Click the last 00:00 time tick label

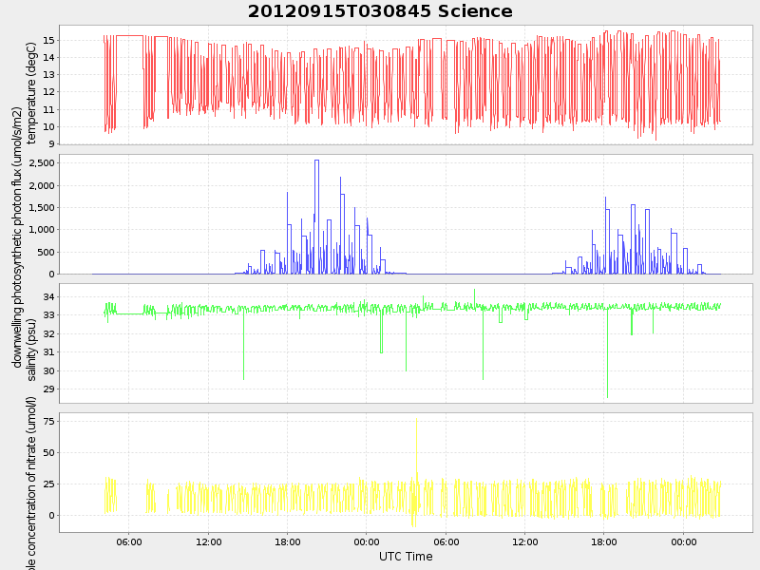[683, 541]
